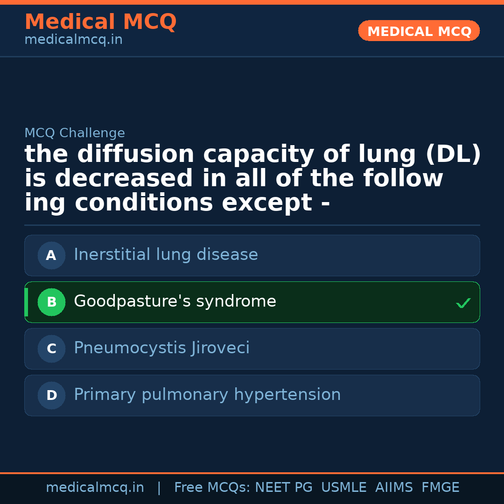Pick the letter D option circle
This screenshot has width=504, height=504.
[x=51, y=395]
